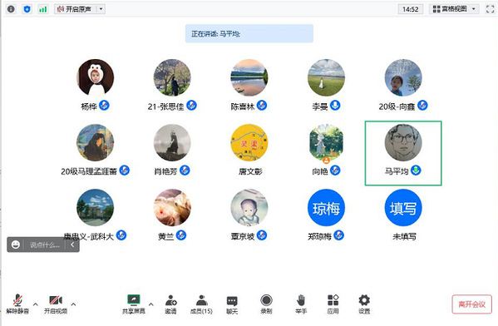Open the members (15) list
498x326 pixels.
tap(201, 304)
